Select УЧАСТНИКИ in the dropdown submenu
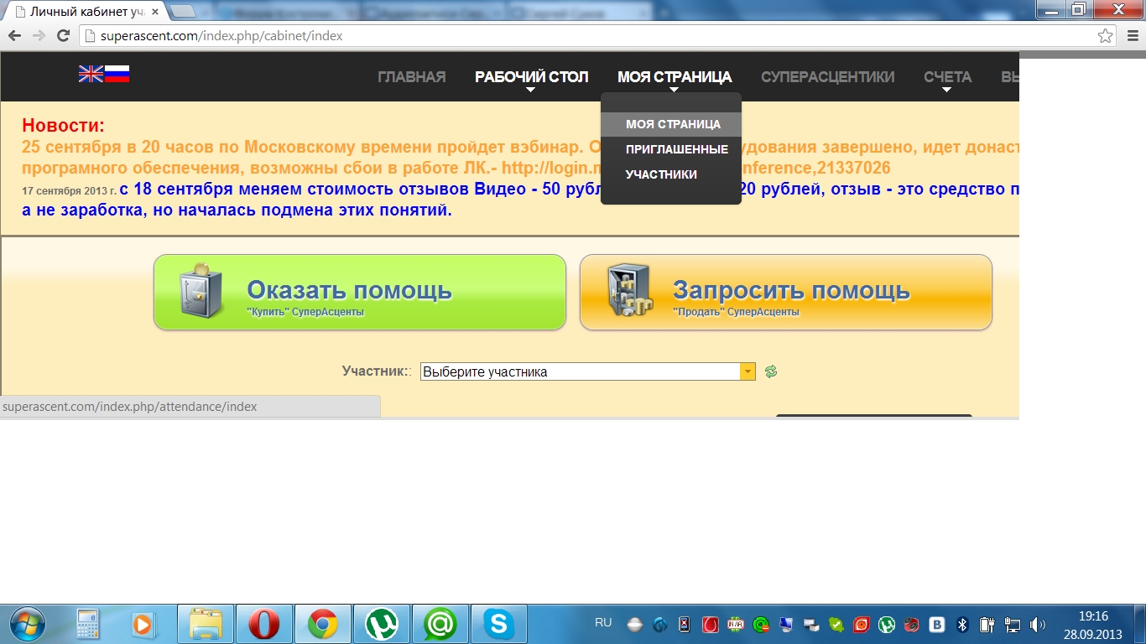 pyautogui.click(x=661, y=174)
